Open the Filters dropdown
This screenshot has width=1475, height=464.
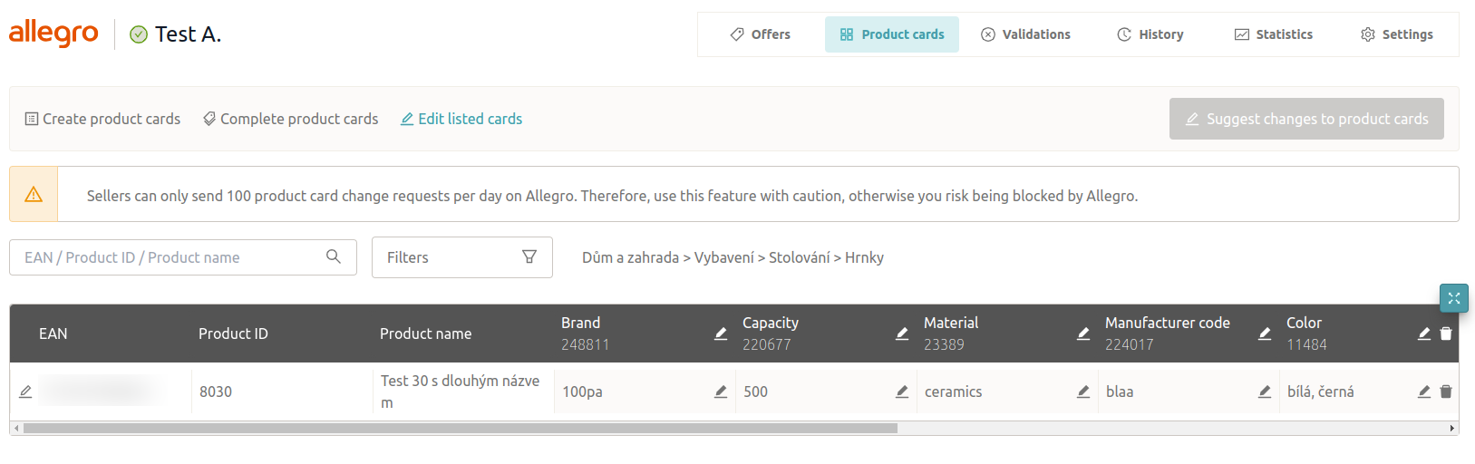pos(461,257)
